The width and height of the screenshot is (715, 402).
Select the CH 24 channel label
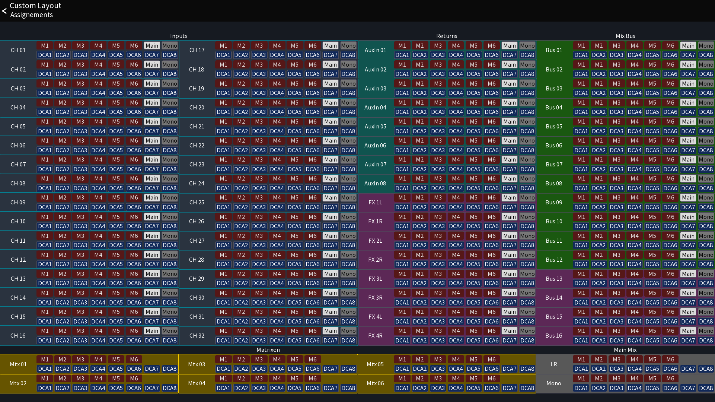[197, 184]
